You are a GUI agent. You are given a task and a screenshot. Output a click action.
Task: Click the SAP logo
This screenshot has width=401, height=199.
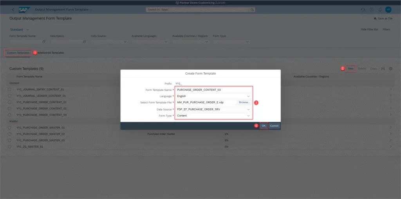pyautogui.click(x=24, y=10)
